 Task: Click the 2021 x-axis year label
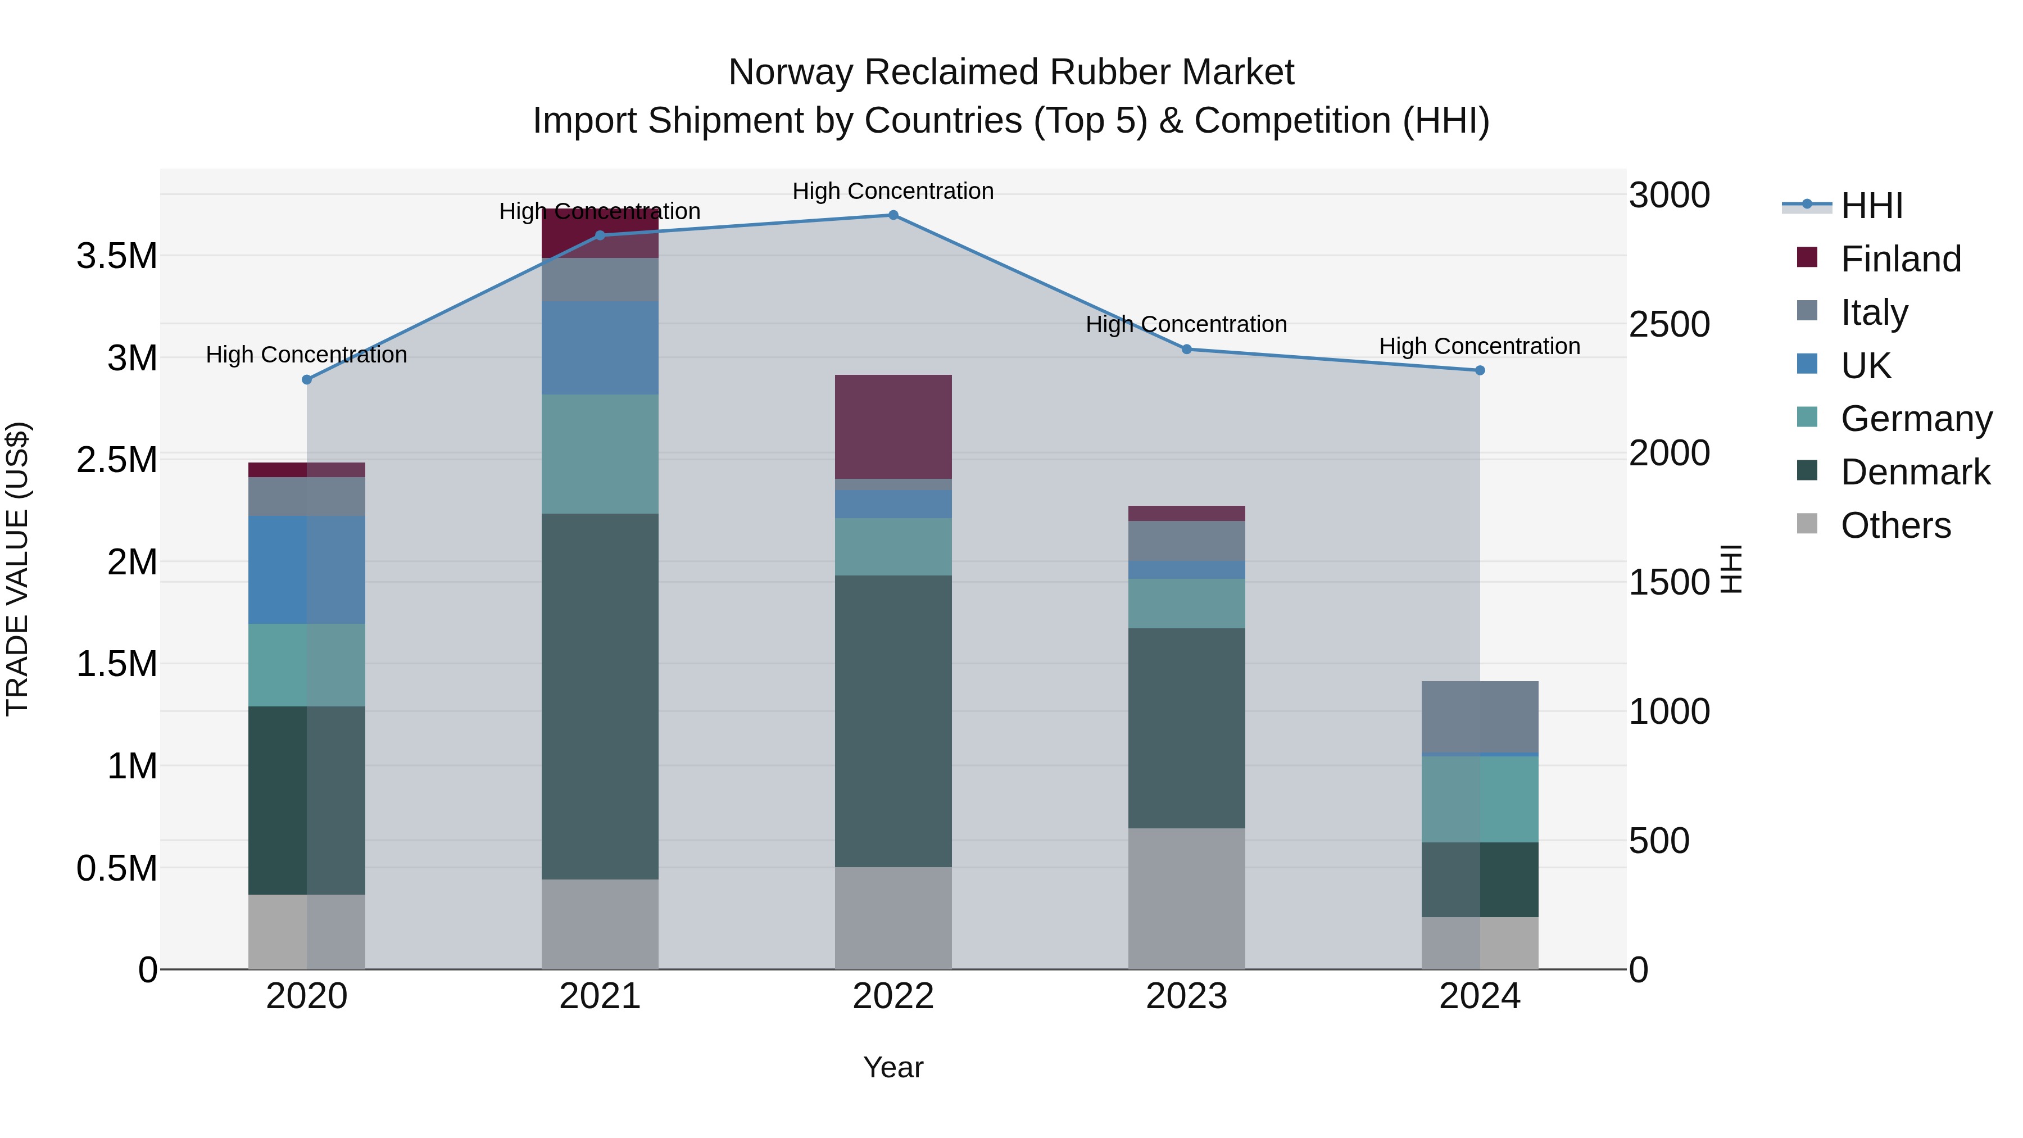(x=600, y=996)
